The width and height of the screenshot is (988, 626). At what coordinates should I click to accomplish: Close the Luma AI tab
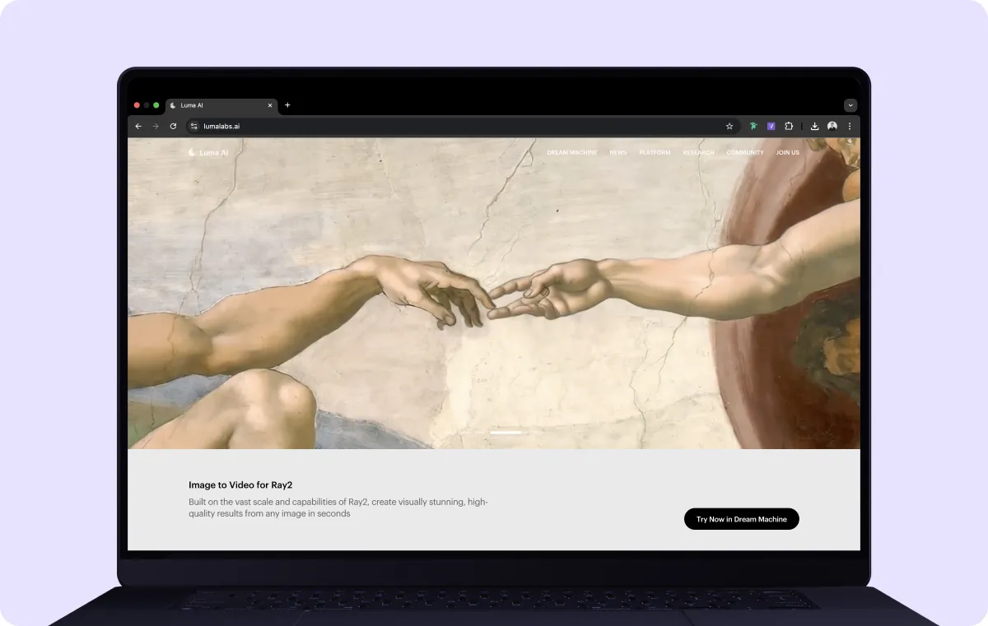coord(270,105)
